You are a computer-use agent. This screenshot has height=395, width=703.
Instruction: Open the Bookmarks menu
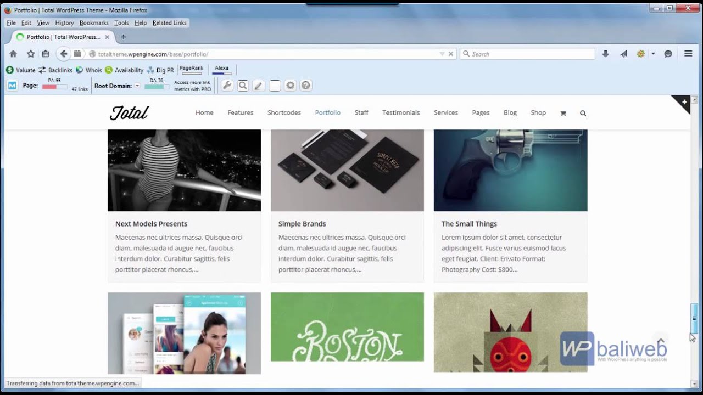point(94,23)
